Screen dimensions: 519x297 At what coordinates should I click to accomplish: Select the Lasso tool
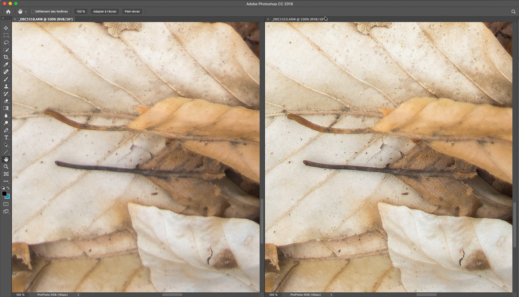coord(6,43)
